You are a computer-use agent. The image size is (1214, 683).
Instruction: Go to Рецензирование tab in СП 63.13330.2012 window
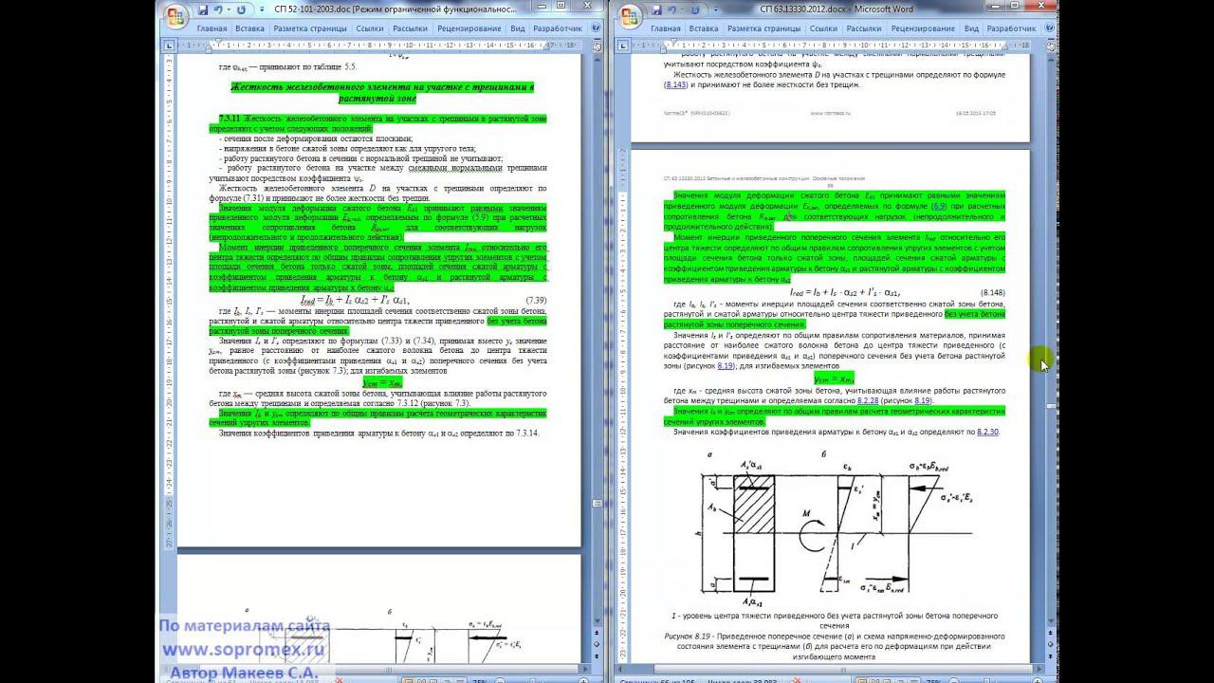[924, 28]
